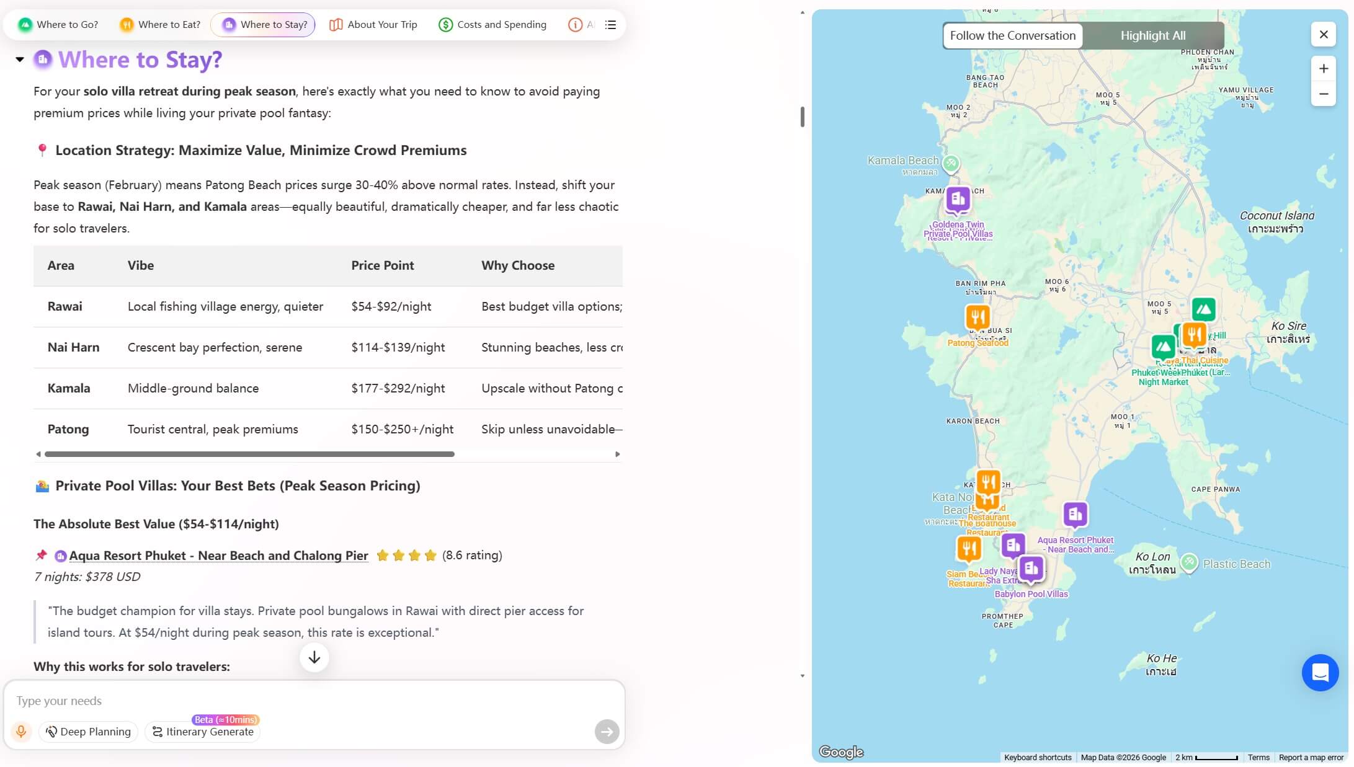Screen dimensions: 1354x767
Task: Switch to Follow the Conversation mode
Action: pyautogui.click(x=1012, y=36)
